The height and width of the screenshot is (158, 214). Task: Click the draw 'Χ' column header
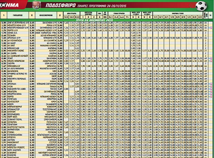tap(32, 15)
